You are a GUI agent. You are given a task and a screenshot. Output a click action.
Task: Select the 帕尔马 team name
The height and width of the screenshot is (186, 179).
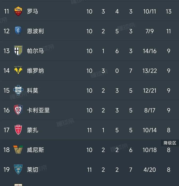click(35, 51)
